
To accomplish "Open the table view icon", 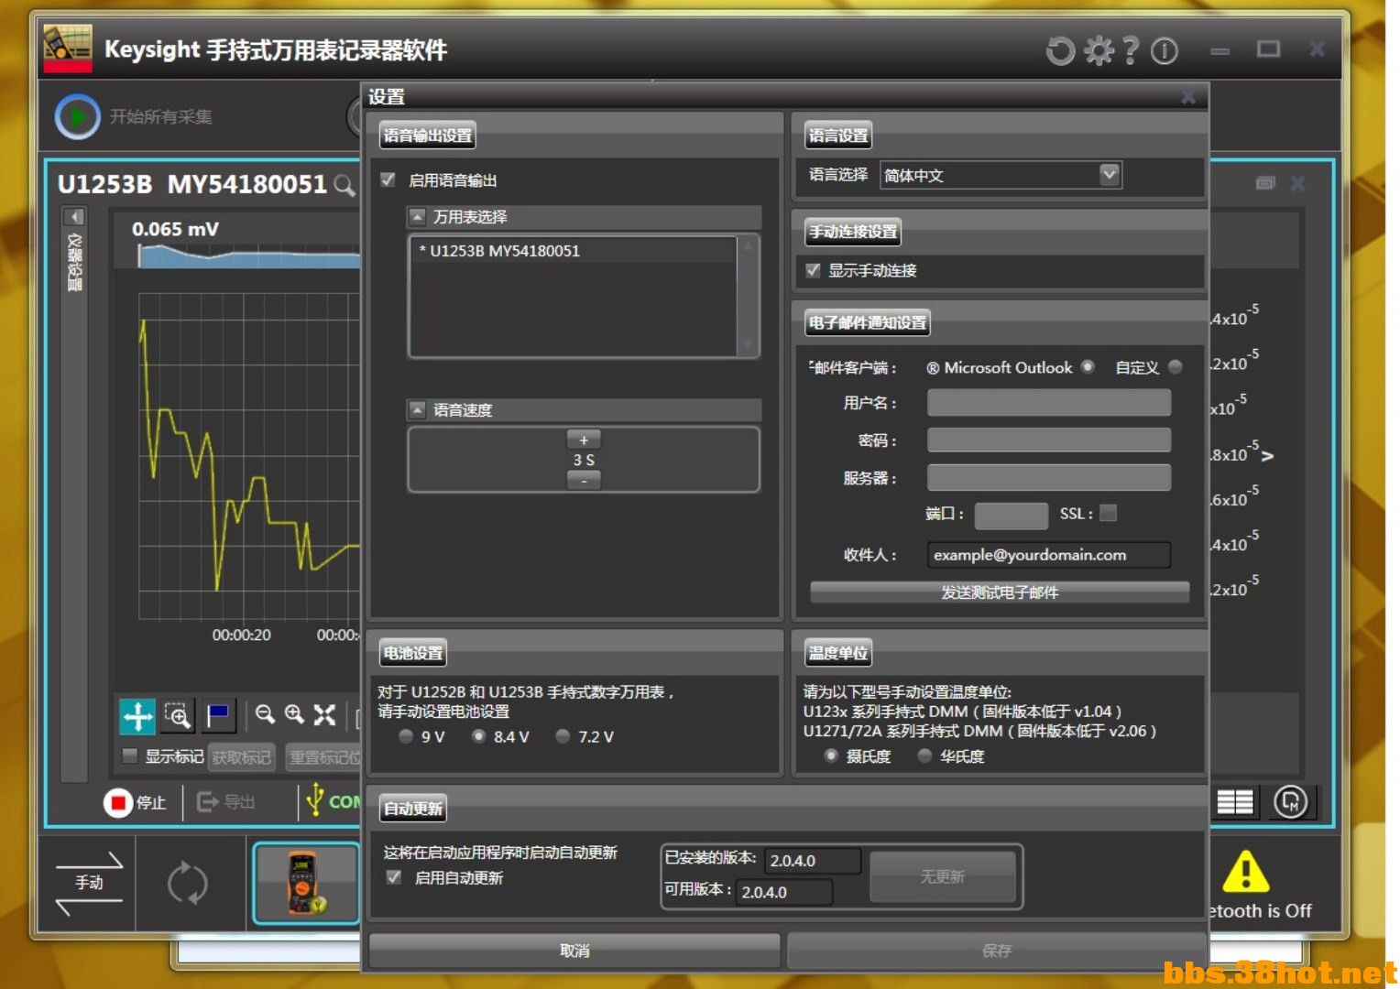I will click(x=1234, y=802).
